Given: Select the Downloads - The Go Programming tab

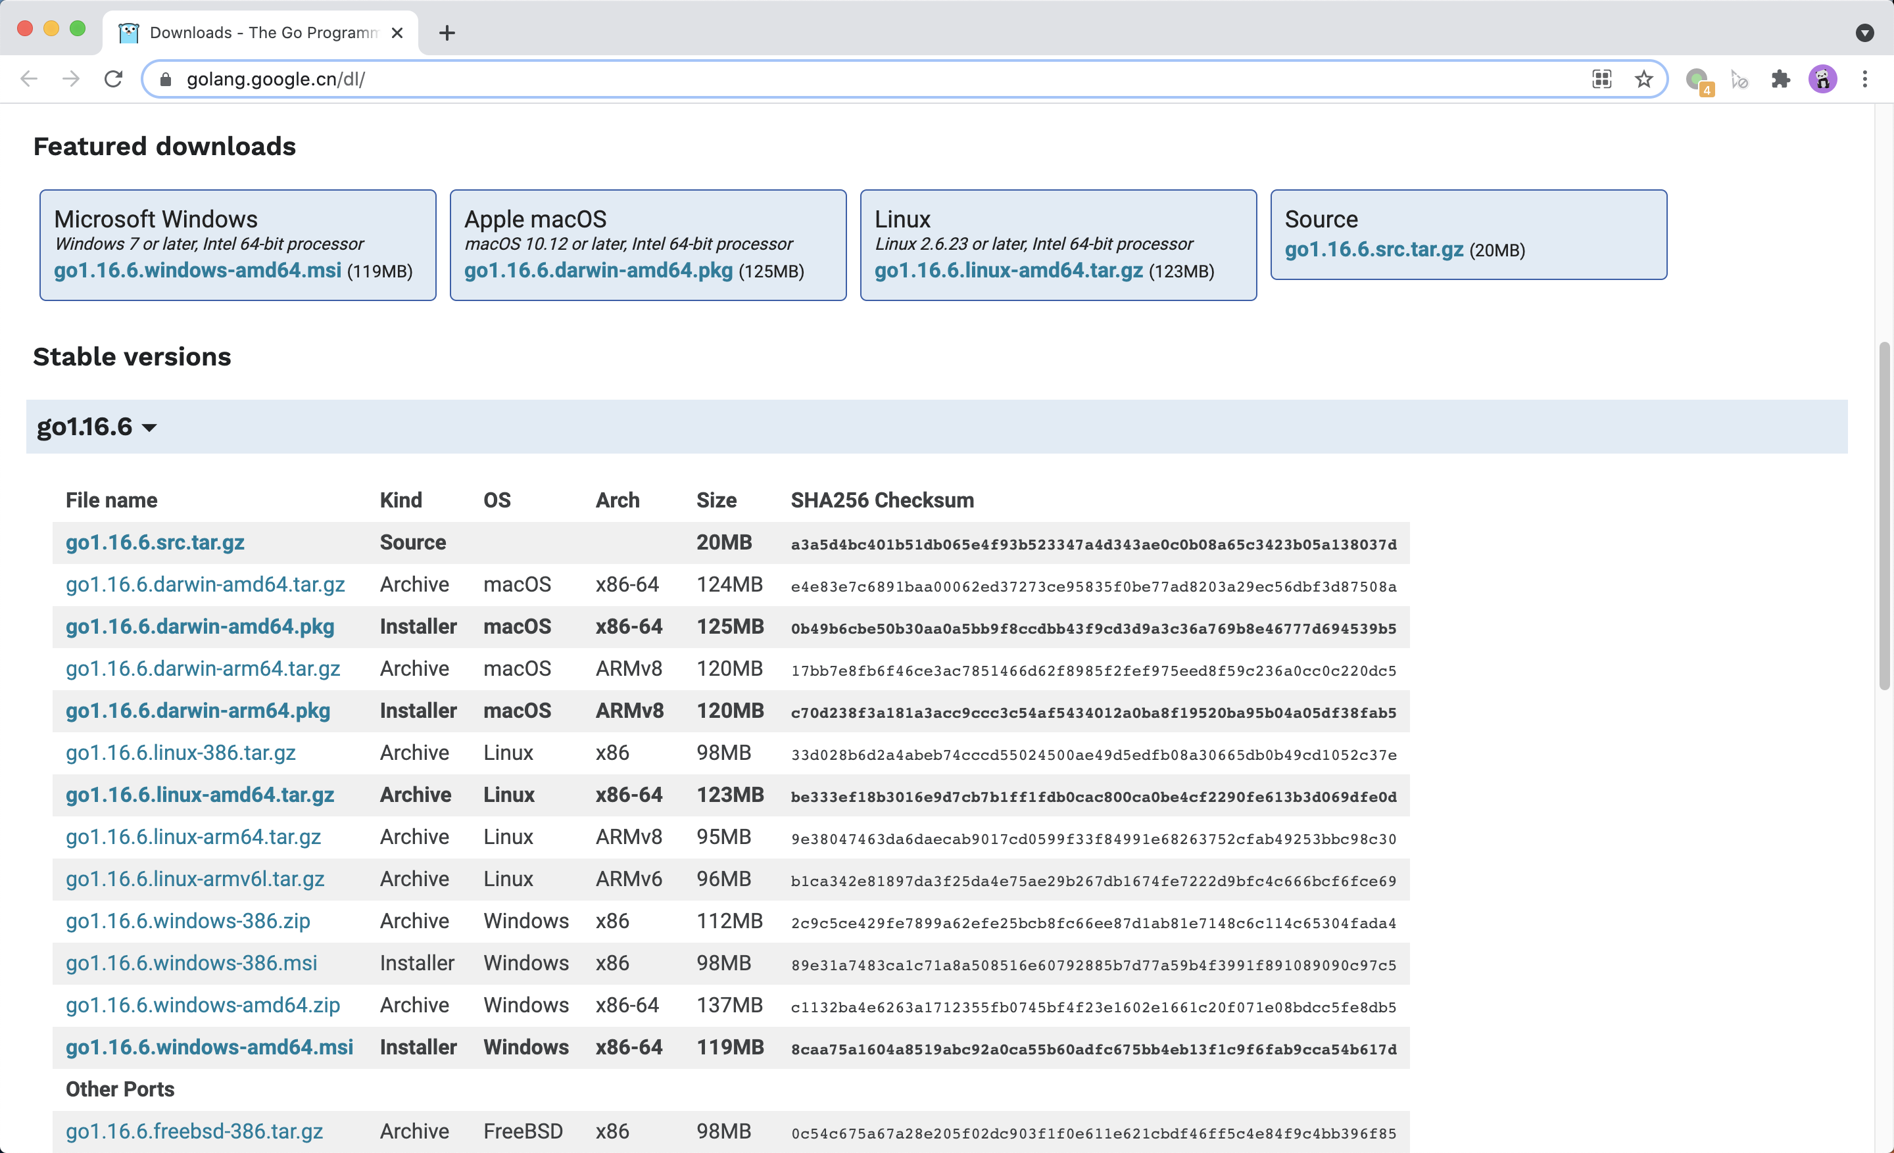Looking at the screenshot, I should 260,33.
